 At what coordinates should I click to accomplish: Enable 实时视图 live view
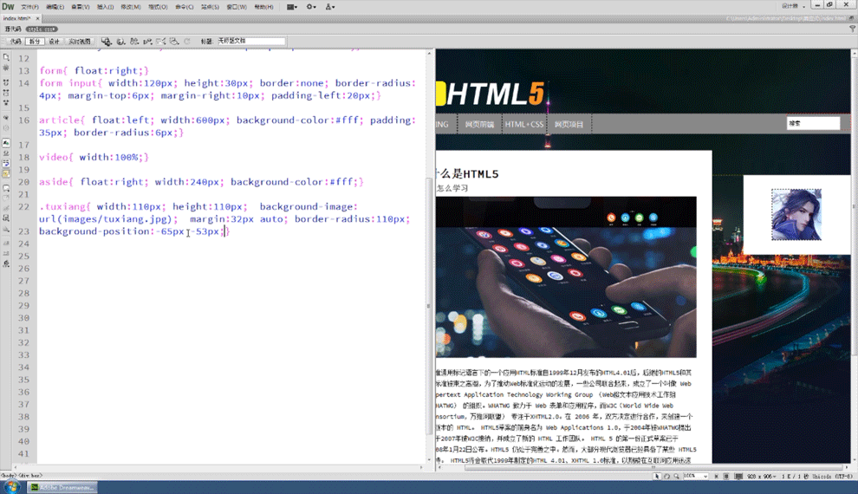pos(80,41)
